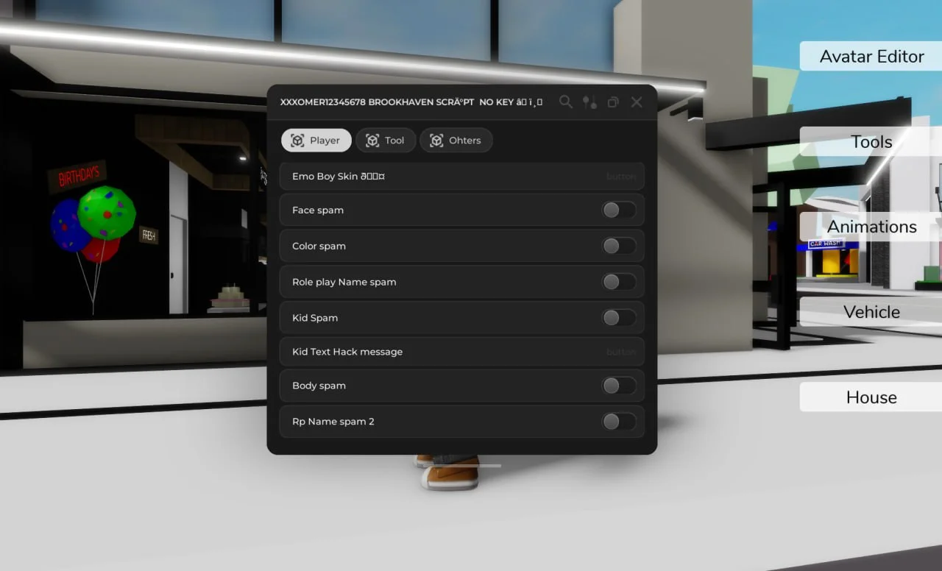Click the Body spam label
Image resolution: width=942 pixels, height=571 pixels.
point(319,386)
